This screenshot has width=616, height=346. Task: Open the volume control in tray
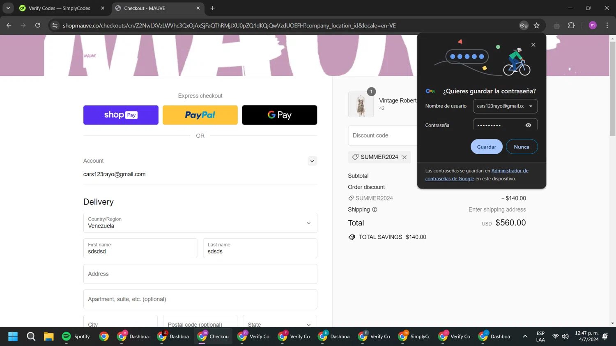(565, 337)
